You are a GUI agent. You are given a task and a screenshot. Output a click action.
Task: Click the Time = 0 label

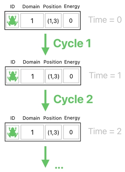(105, 20)
